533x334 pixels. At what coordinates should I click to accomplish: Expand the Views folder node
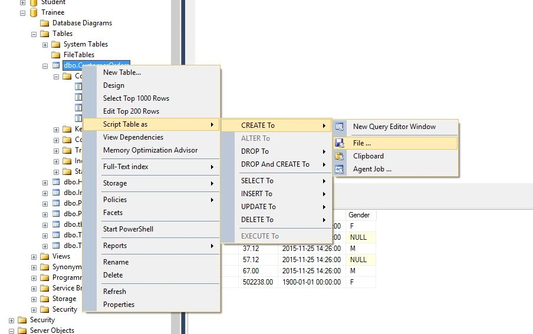[34, 257]
